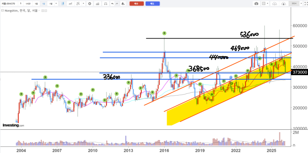308x153 pixels.
Task: Redo the last chart action
Action: tap(116, 4)
